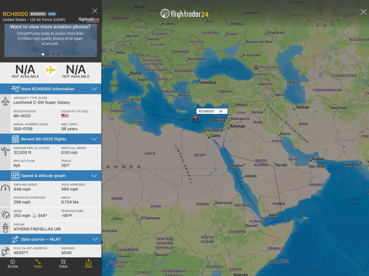
Task: Click the registration value 86-0020
Action: pyautogui.click(x=22, y=116)
